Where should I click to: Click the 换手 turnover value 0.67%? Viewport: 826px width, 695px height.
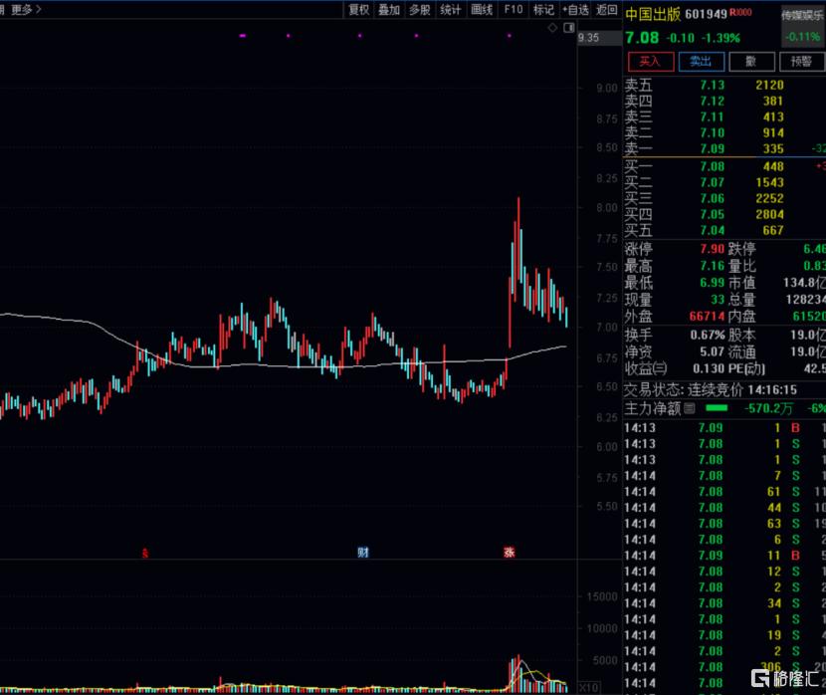point(708,335)
